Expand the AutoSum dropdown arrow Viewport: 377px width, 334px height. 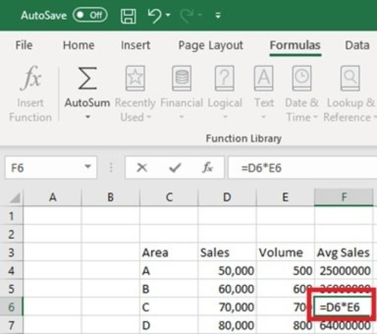tap(88, 117)
